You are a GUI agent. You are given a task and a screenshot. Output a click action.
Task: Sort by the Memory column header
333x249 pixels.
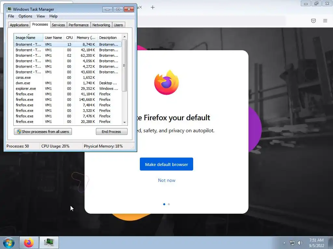[86, 38]
